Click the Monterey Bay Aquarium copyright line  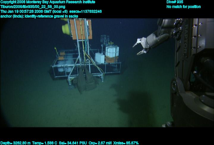click(48, 2)
